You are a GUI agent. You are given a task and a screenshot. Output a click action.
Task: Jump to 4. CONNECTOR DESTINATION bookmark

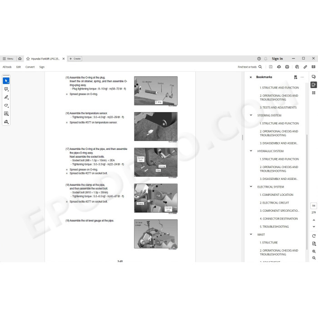(278, 219)
